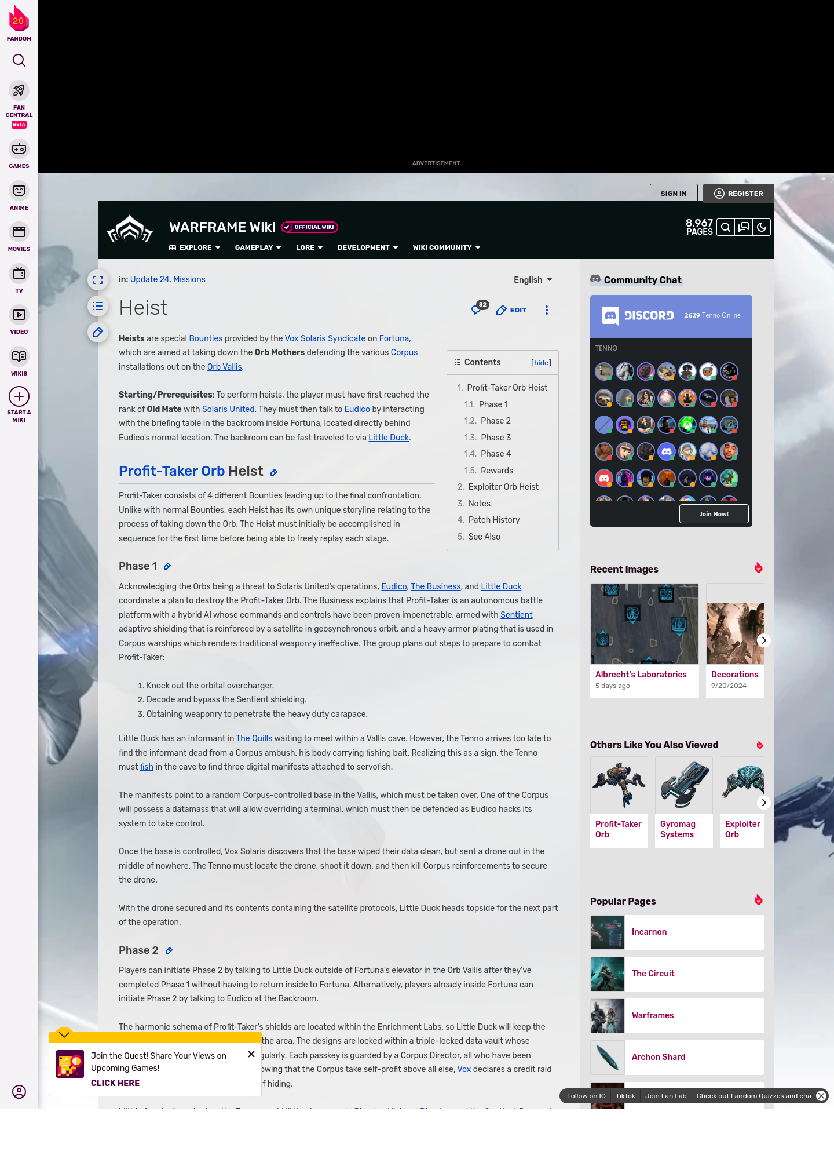
Task: Open the Incarnon popular page
Action: pos(677,932)
